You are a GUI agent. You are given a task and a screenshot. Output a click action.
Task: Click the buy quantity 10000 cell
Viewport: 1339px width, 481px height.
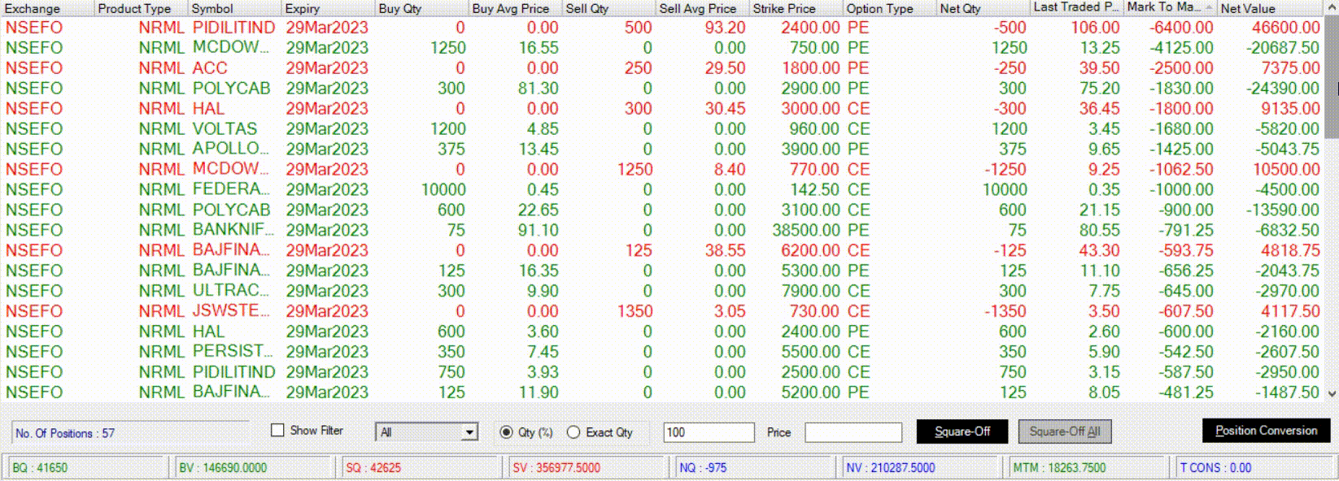[443, 189]
